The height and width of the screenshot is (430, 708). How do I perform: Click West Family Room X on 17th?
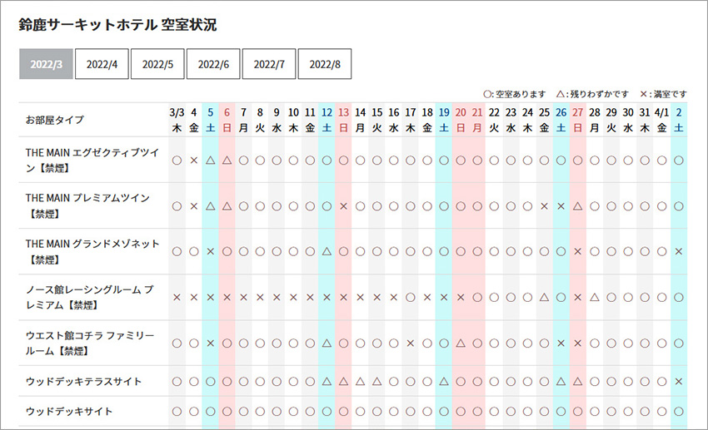click(x=411, y=343)
